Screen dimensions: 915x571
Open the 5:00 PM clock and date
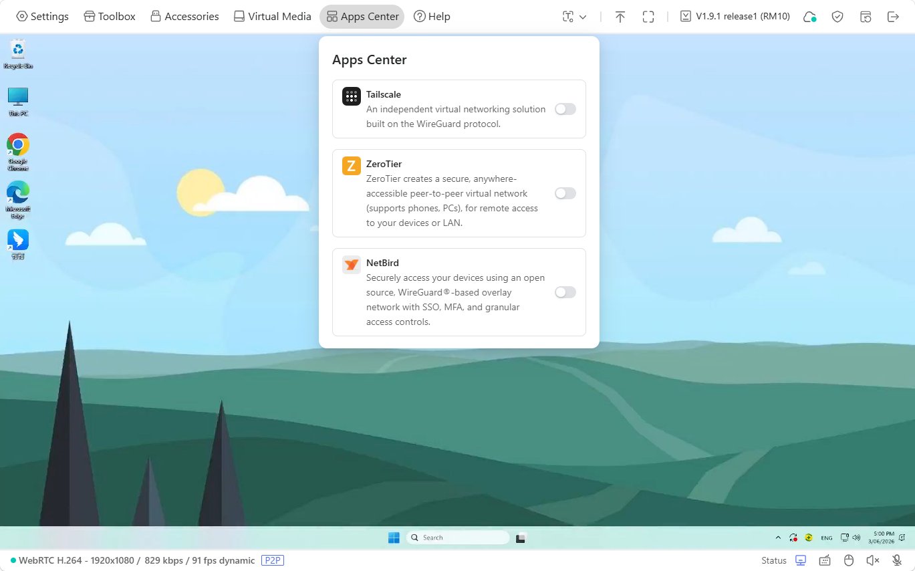[881, 538]
